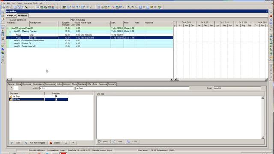Click the Move Up arrow in command bar
The height and width of the screenshot is (154, 274).
[x=271, y=66]
